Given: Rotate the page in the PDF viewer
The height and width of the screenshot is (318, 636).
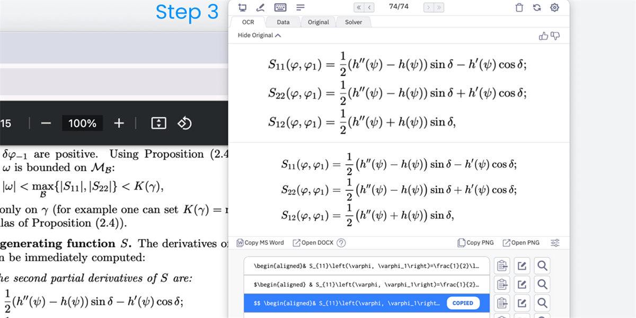Looking at the screenshot, I should pos(185,123).
